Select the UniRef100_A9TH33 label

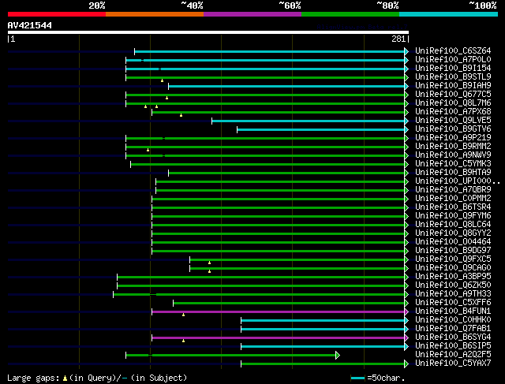pos(453,294)
